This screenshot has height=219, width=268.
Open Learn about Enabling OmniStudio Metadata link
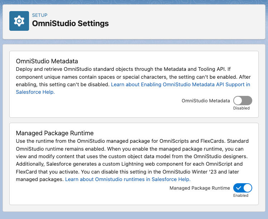181,84
